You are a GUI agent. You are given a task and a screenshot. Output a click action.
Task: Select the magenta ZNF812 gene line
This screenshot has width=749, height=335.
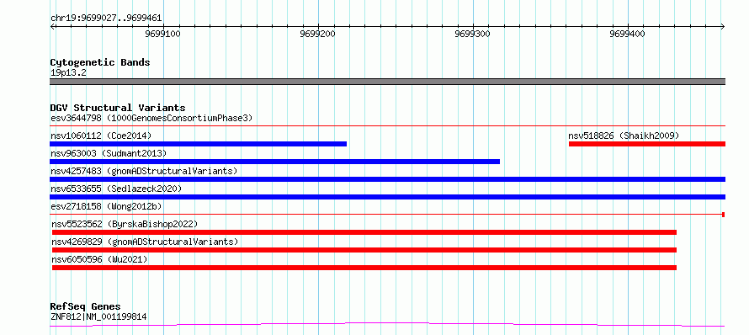(387, 325)
